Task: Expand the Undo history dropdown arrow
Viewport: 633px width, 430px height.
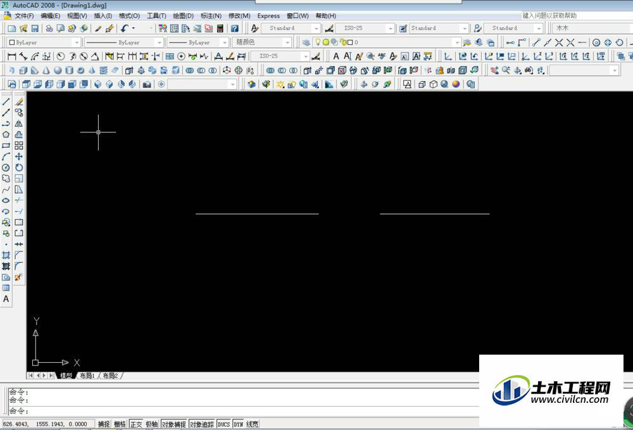Action: (x=134, y=28)
